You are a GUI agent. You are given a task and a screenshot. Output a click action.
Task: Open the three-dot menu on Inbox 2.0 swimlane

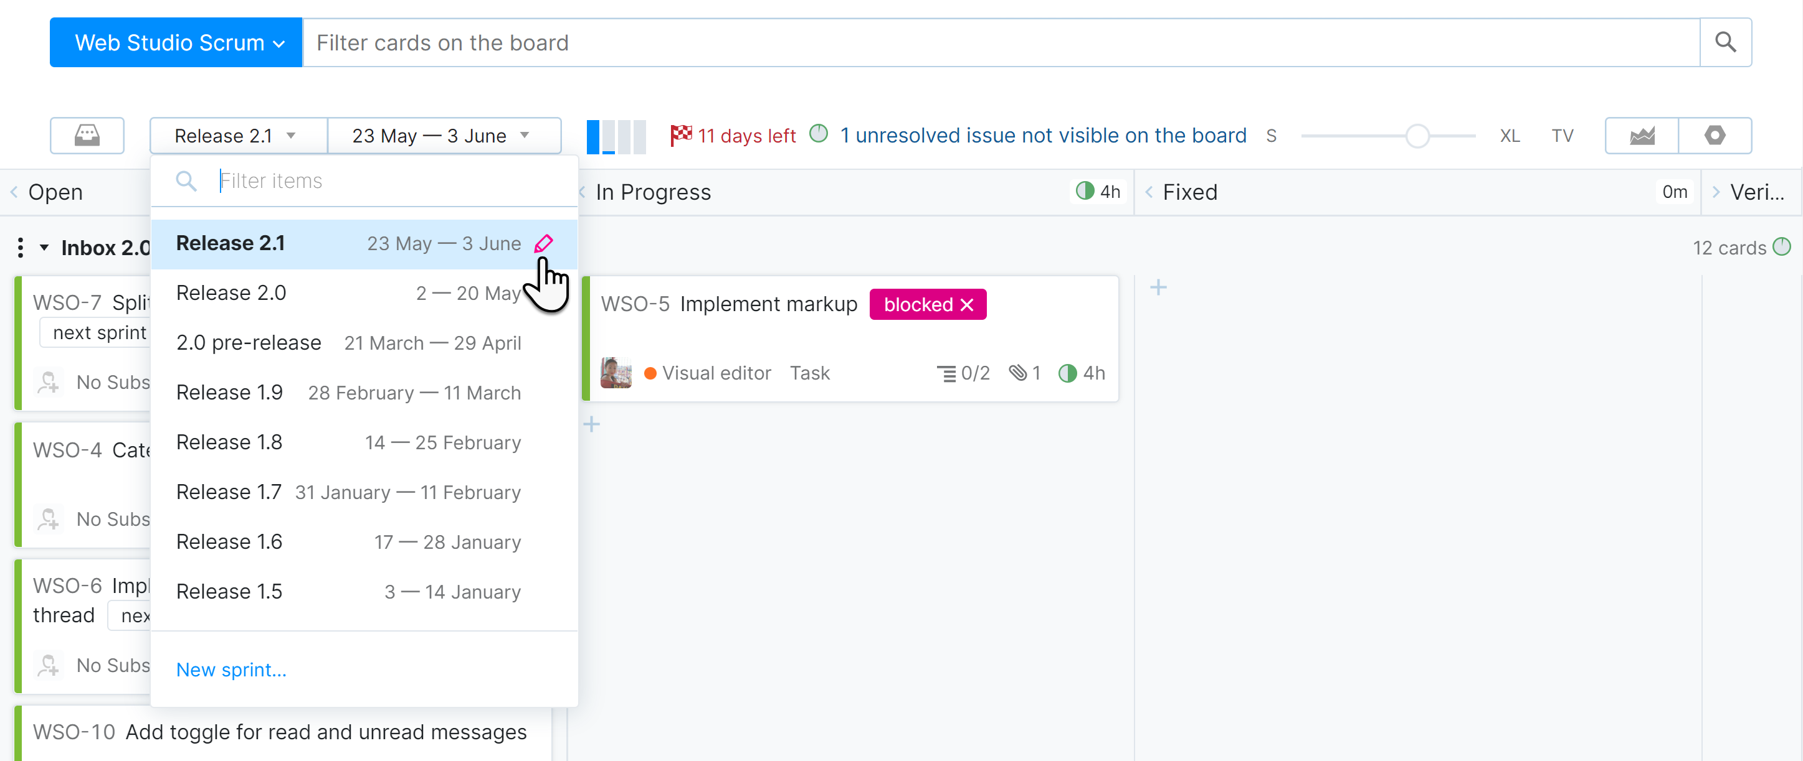click(x=19, y=248)
